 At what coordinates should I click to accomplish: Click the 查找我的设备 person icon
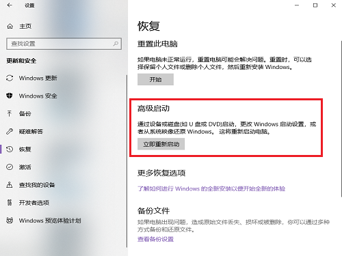(x=10, y=185)
